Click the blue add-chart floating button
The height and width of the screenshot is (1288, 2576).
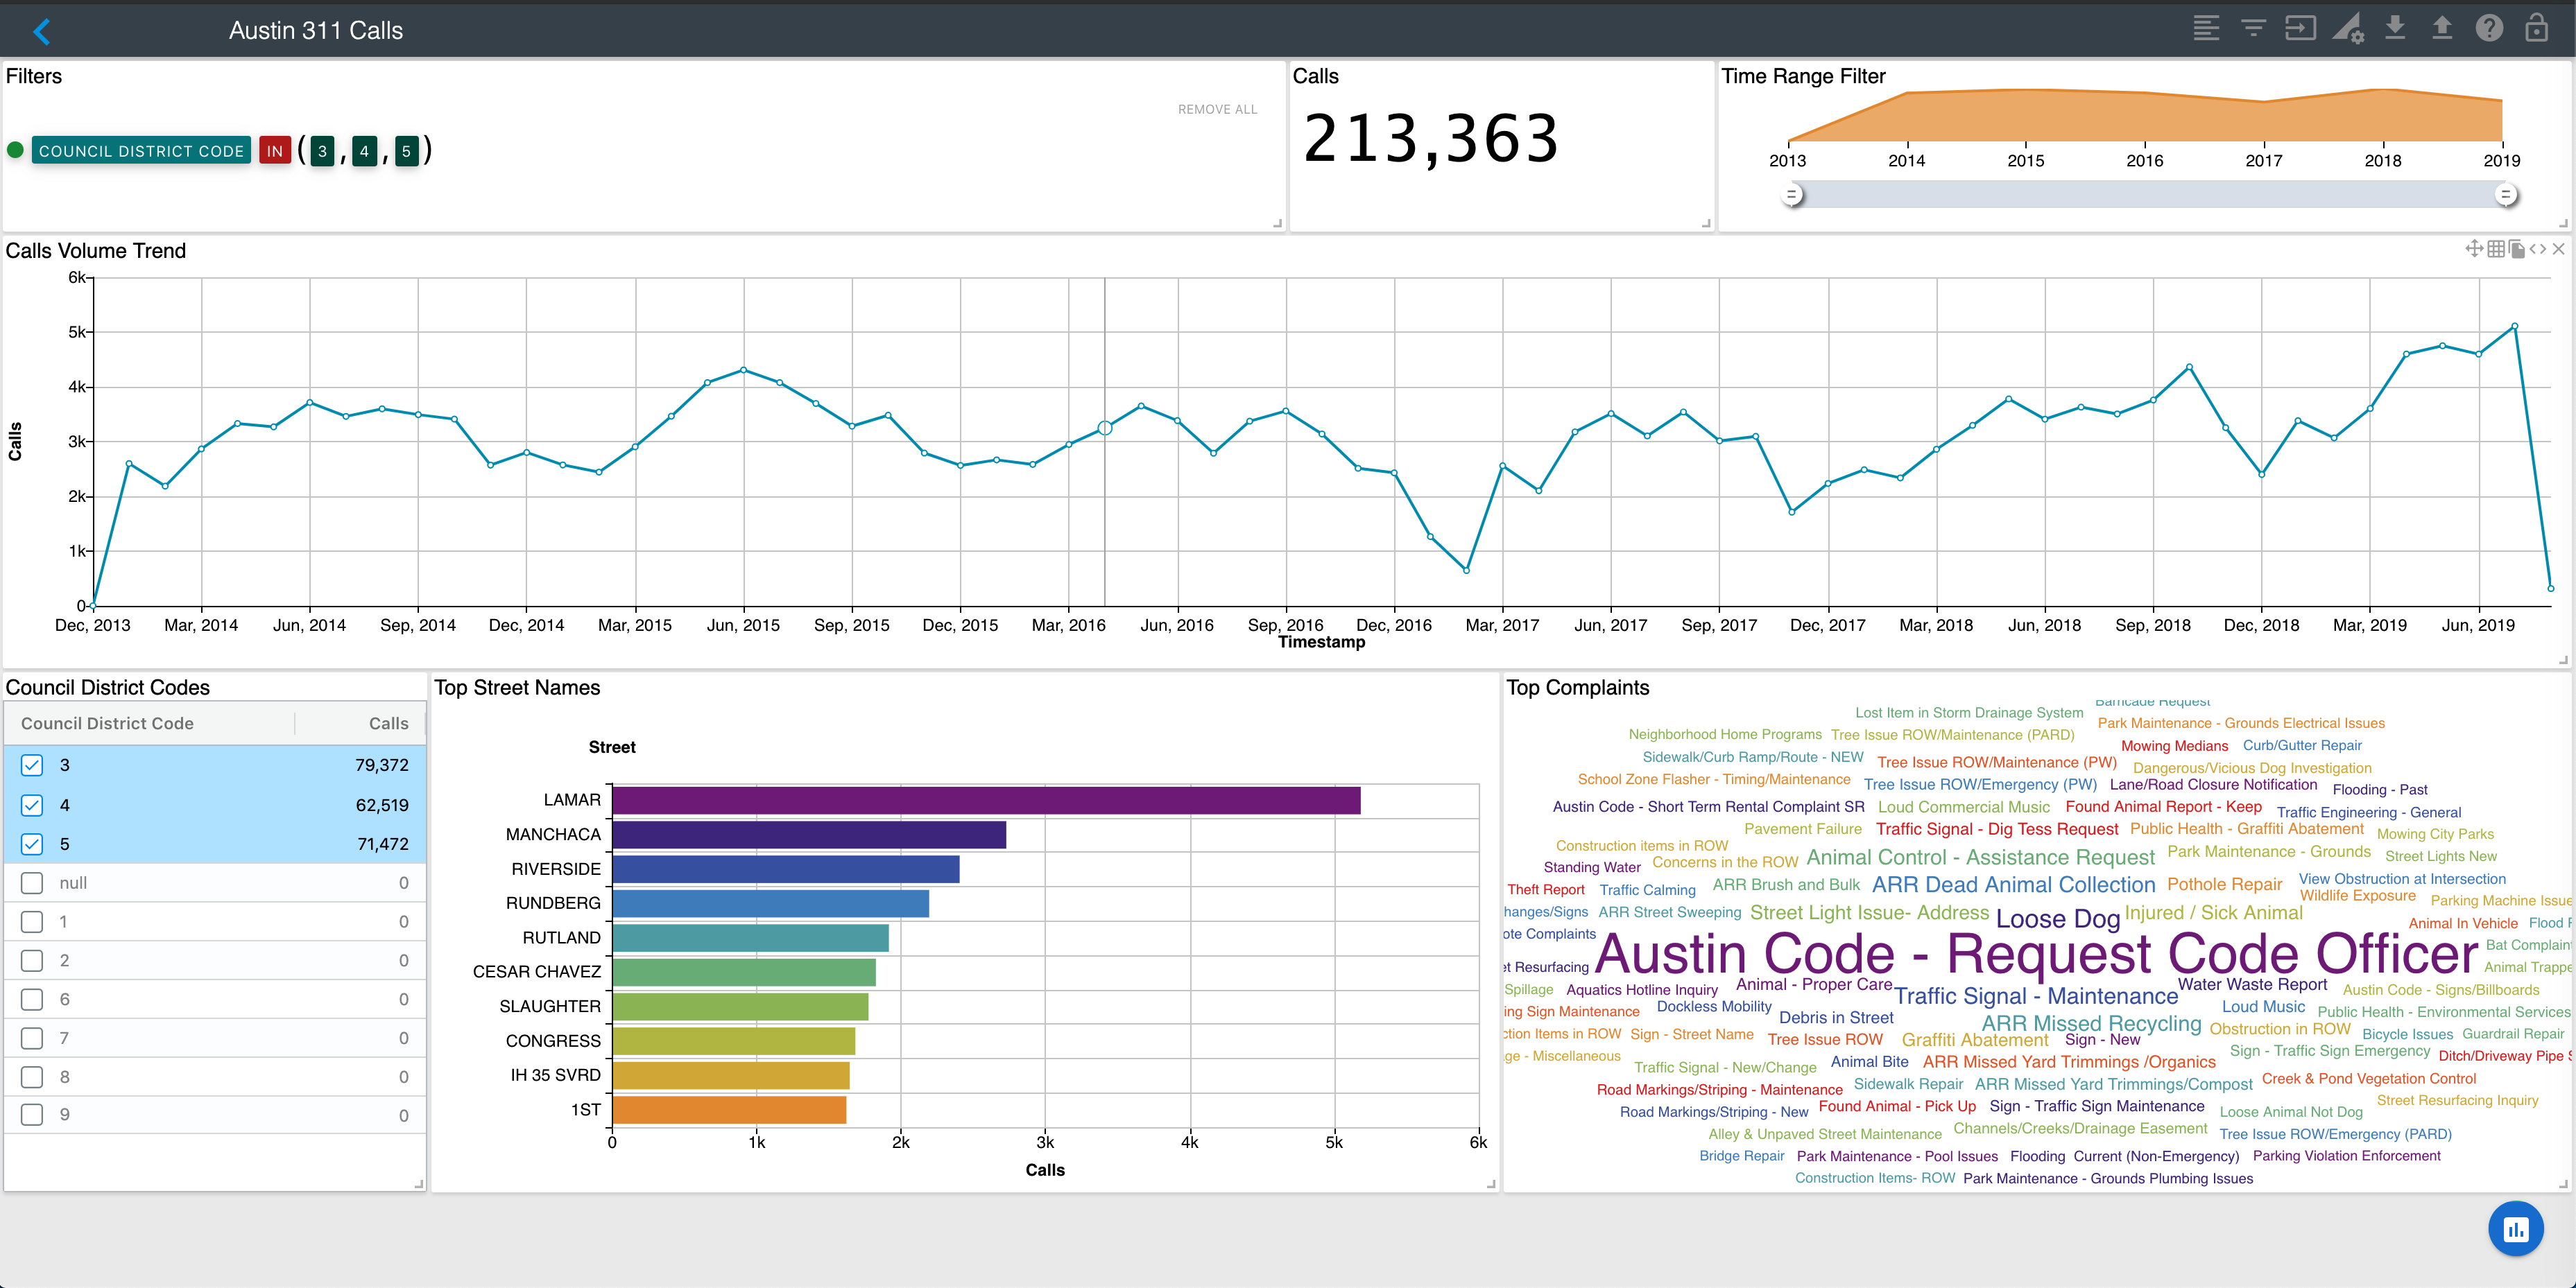tap(2516, 1229)
